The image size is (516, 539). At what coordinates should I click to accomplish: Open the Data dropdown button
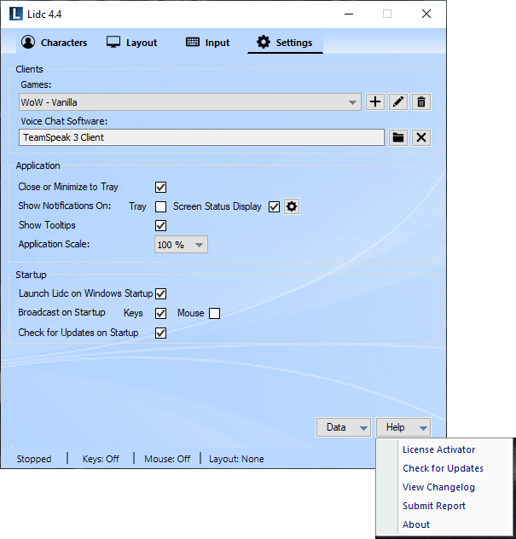pos(344,427)
